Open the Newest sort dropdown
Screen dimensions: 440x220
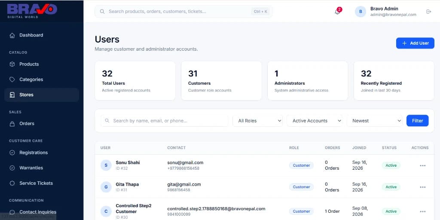375,121
